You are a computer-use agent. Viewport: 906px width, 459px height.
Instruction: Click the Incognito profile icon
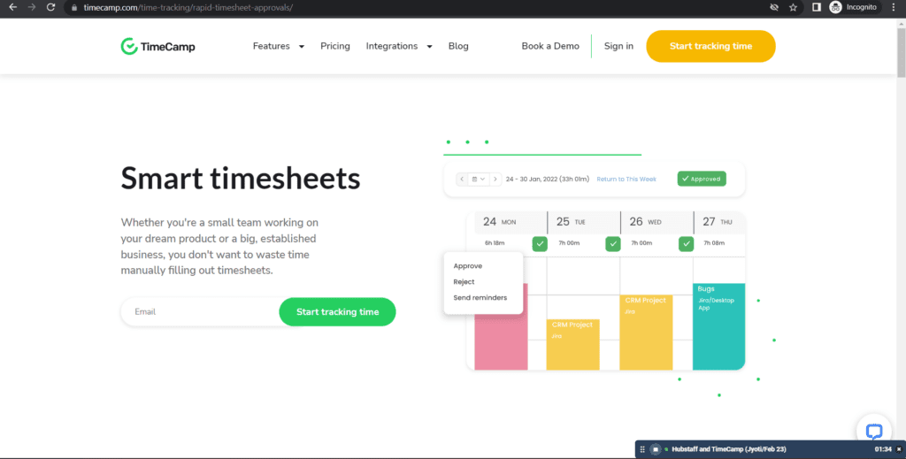pyautogui.click(x=835, y=7)
